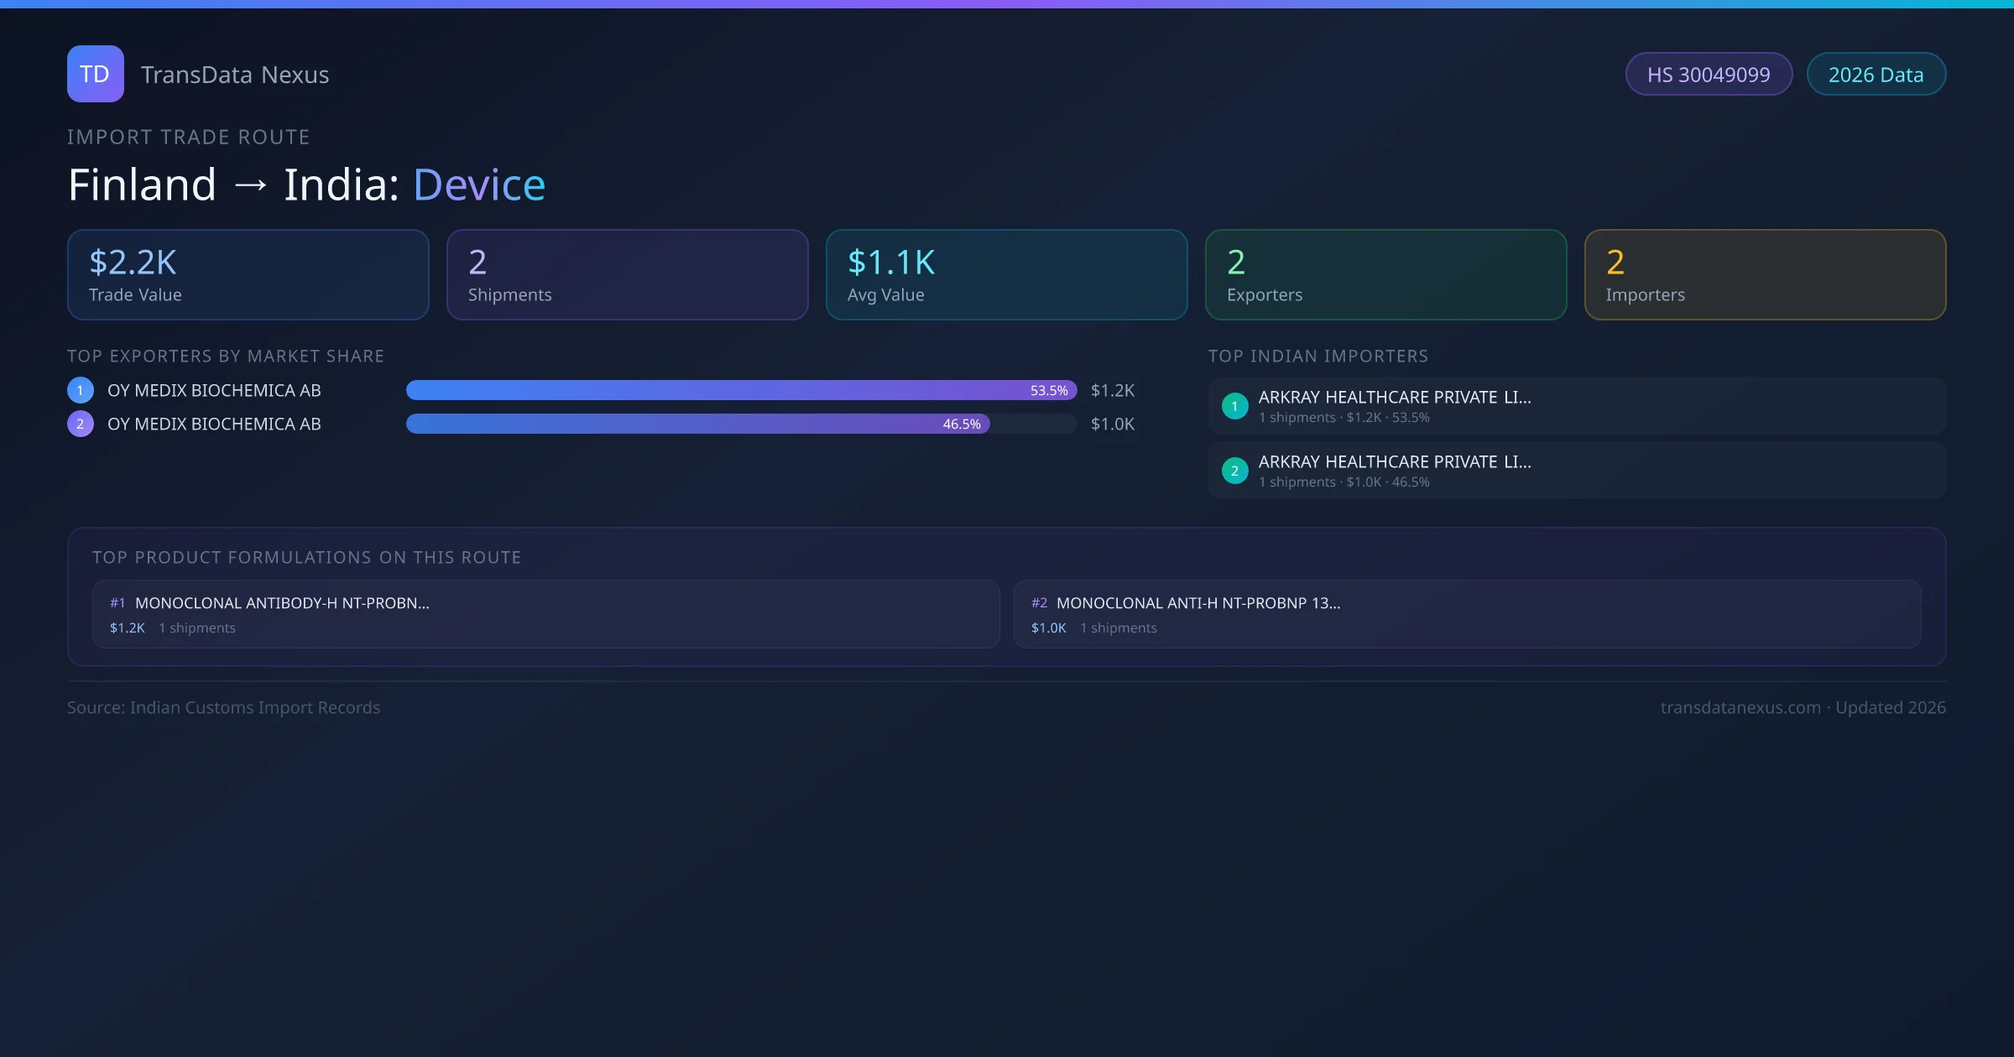Click the transdatanexus.com footer link
The height and width of the screenshot is (1057, 2014).
click(x=1740, y=708)
